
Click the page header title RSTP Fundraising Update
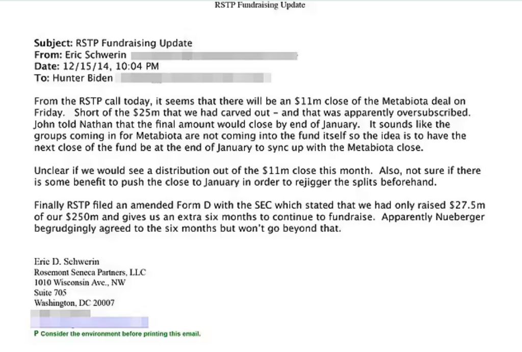(260, 5)
